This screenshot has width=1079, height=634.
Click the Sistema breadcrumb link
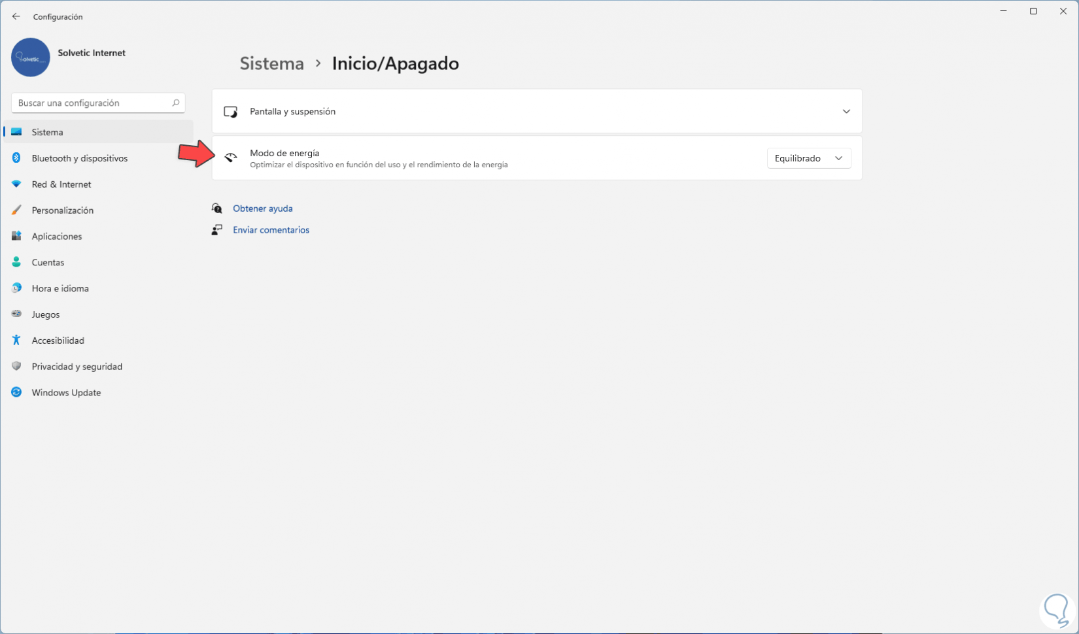point(271,63)
